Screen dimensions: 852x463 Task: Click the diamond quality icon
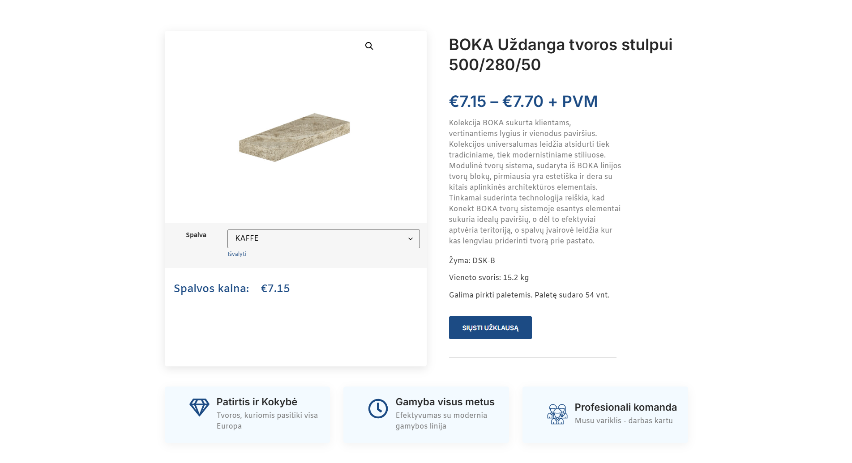[x=199, y=408]
